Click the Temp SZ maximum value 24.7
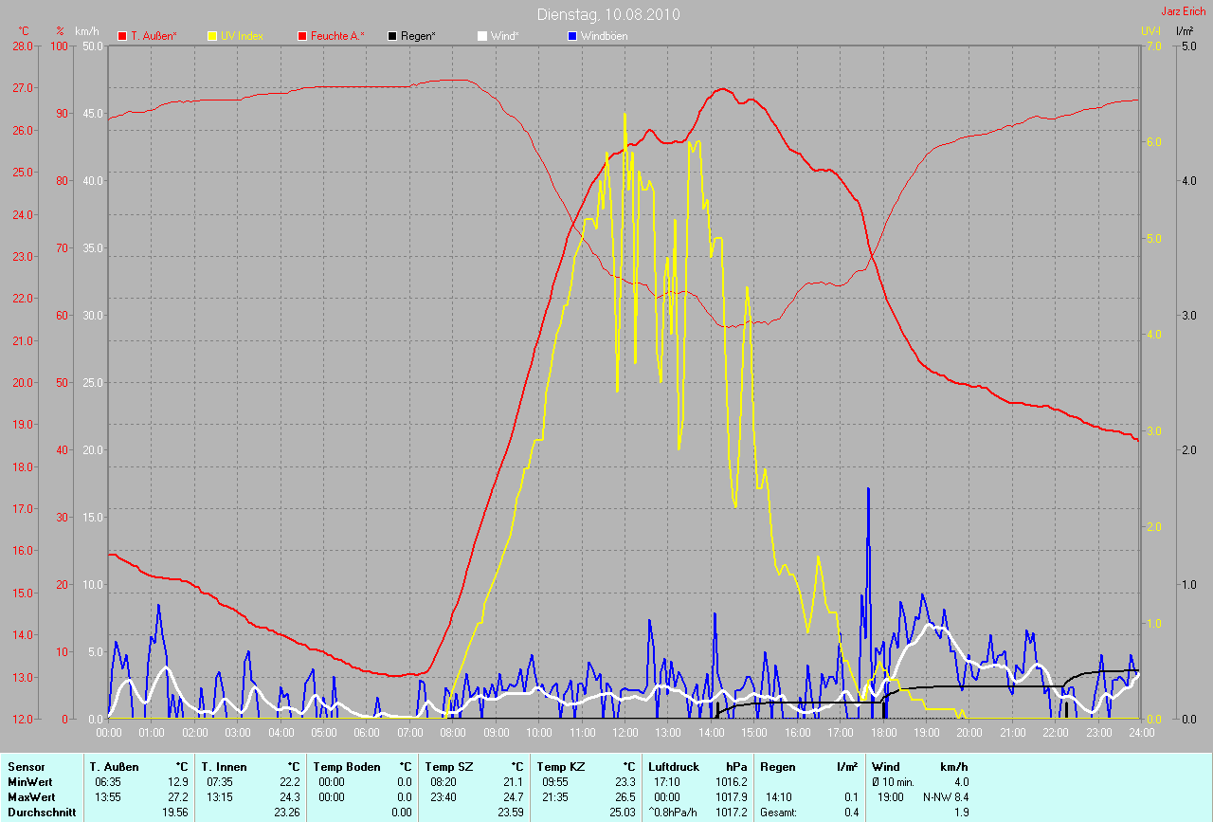Screen dimensions: 1213x822 click(513, 797)
